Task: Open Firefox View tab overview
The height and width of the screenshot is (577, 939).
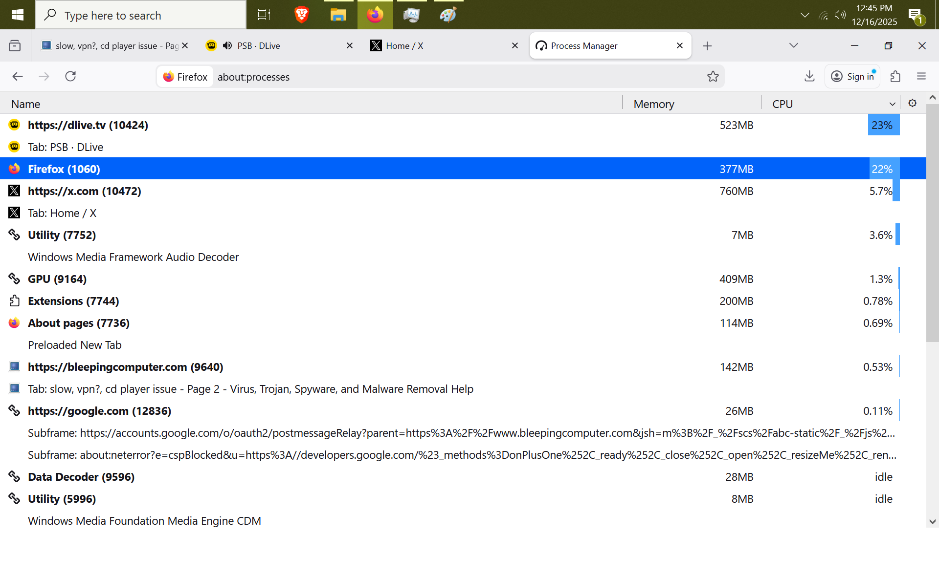Action: tap(15, 45)
